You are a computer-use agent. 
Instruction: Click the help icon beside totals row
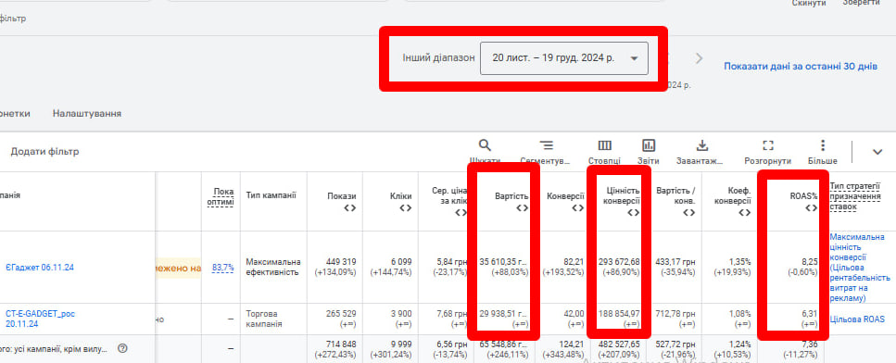tap(121, 348)
